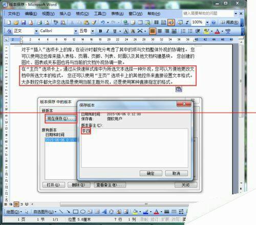Click the Paste clipboard icon
The image size is (256, 225).
click(x=87, y=22)
